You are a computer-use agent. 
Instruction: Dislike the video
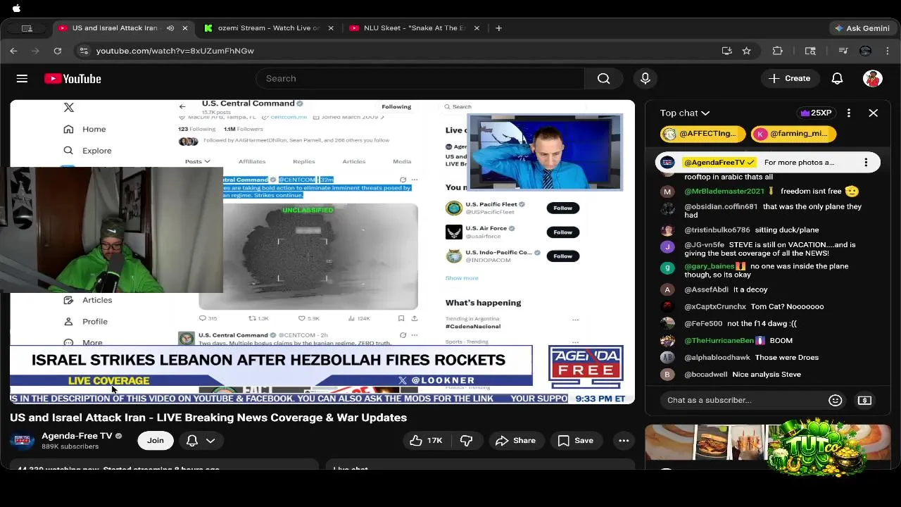466,441
